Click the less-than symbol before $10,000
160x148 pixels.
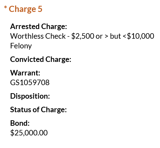(x=124, y=36)
